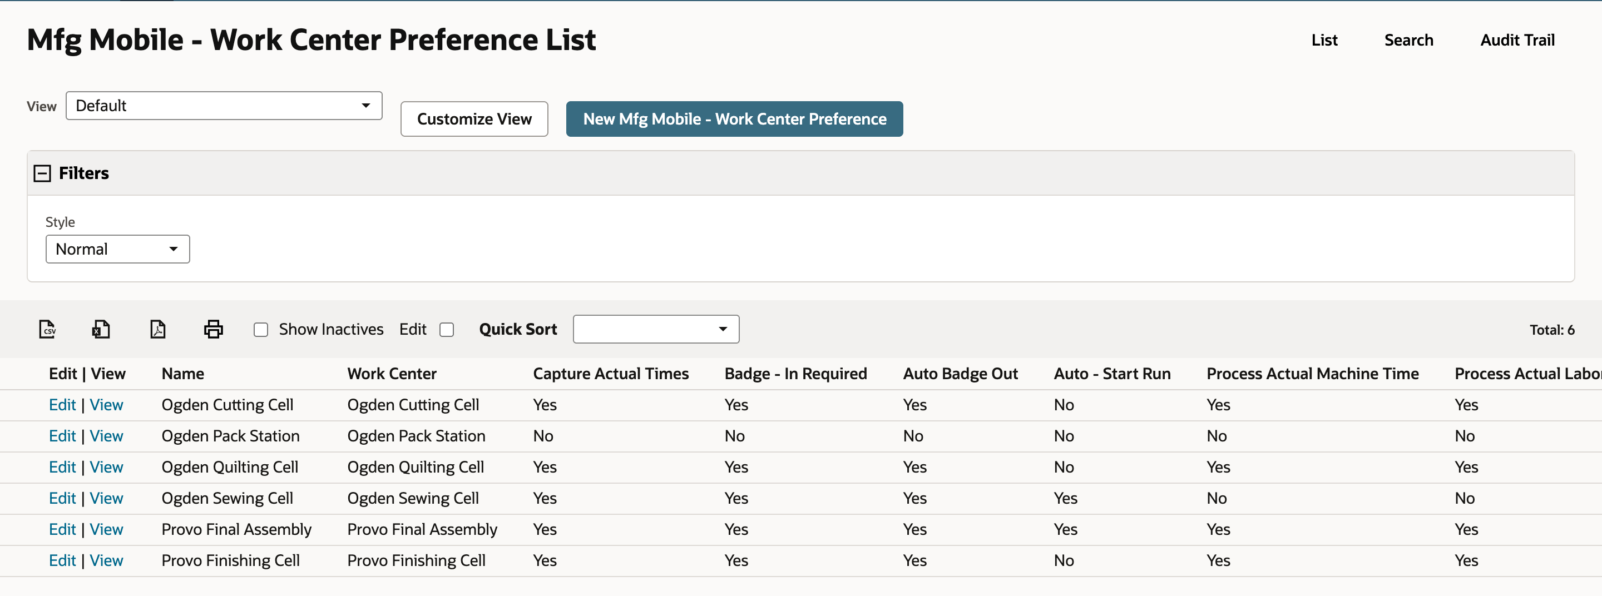View the Provo Final Assembly record
1602x596 pixels.
(x=106, y=529)
